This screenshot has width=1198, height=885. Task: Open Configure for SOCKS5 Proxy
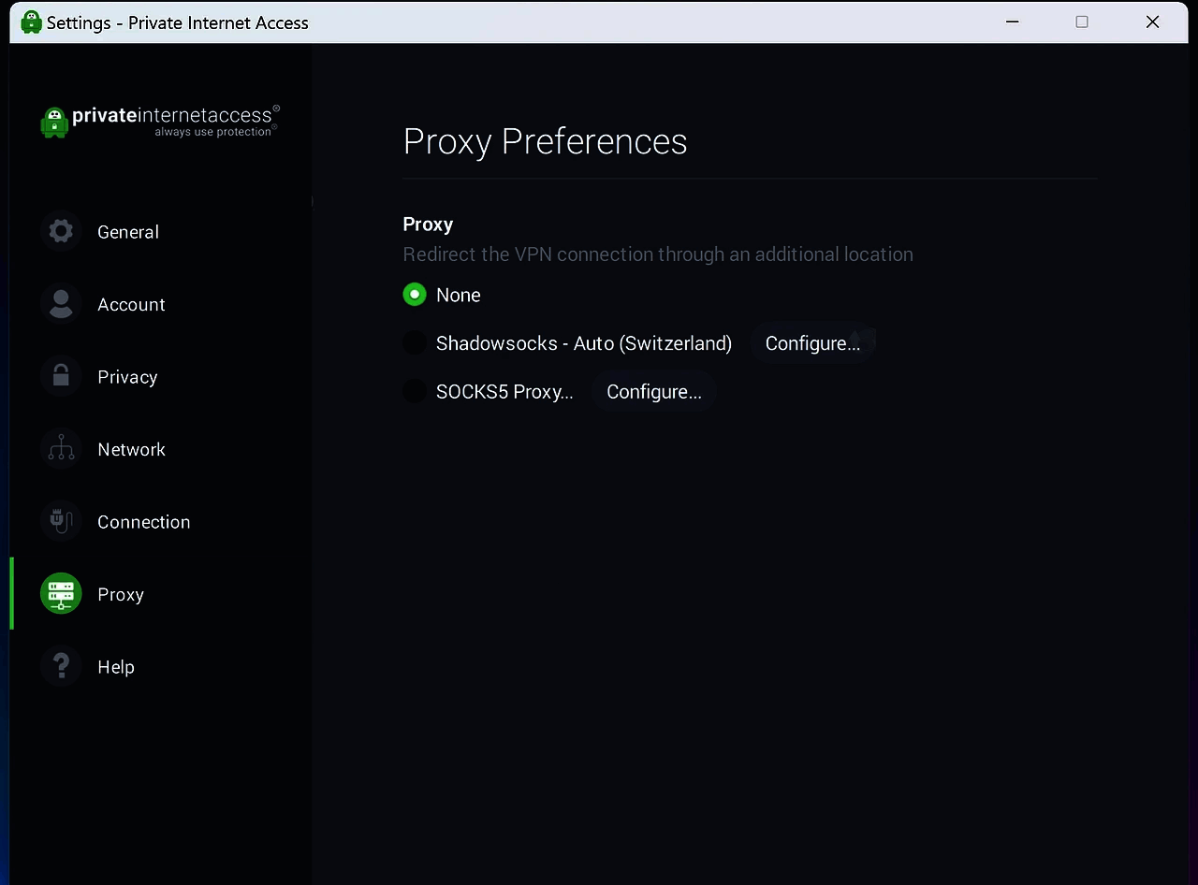click(654, 391)
